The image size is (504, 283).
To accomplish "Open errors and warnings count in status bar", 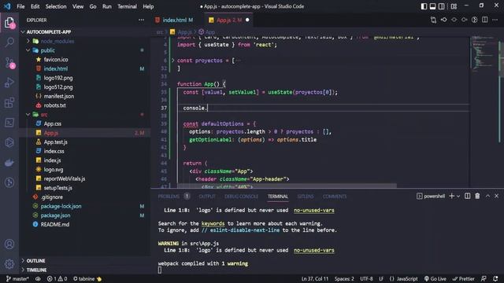I will tap(57, 279).
